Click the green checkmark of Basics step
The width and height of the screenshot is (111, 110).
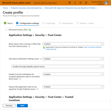[x=5, y=23]
